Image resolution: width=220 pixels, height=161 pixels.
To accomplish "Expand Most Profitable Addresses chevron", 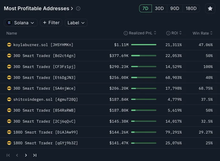I will (72, 8).
